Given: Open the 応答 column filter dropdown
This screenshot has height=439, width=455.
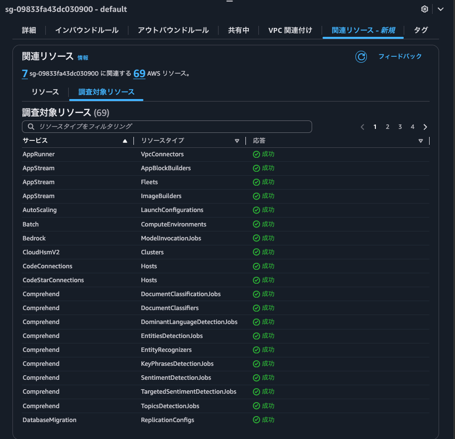Looking at the screenshot, I should tap(421, 141).
